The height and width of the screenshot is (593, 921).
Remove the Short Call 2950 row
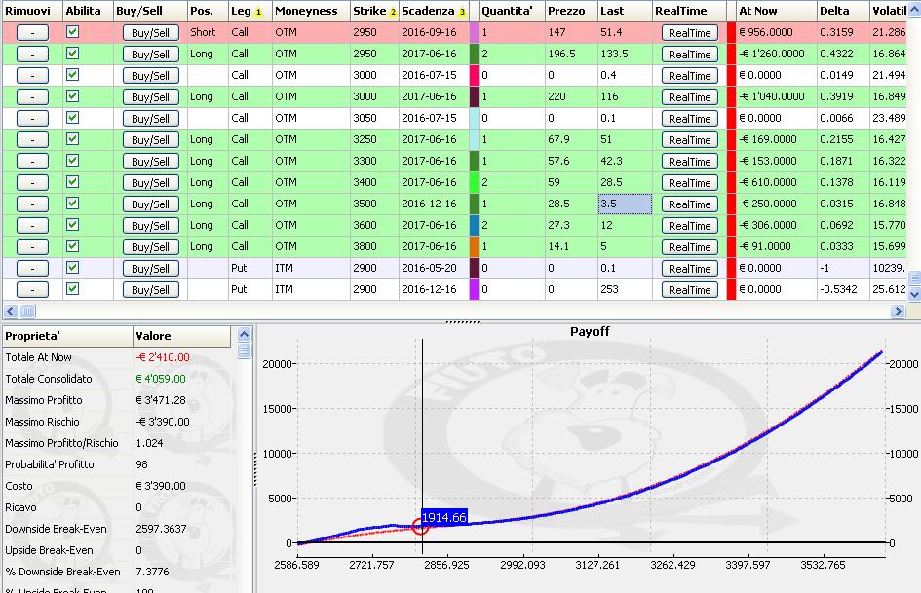[32, 33]
